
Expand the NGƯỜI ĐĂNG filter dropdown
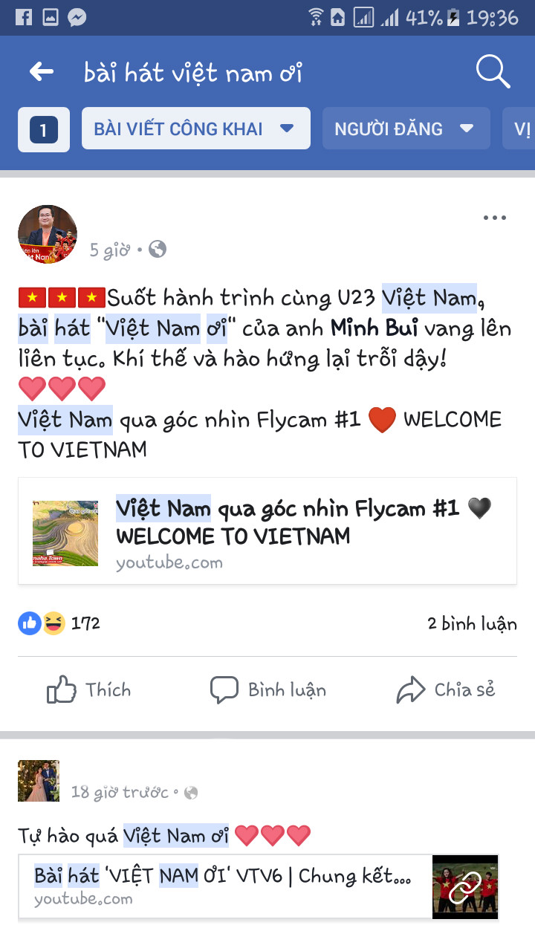(x=406, y=129)
